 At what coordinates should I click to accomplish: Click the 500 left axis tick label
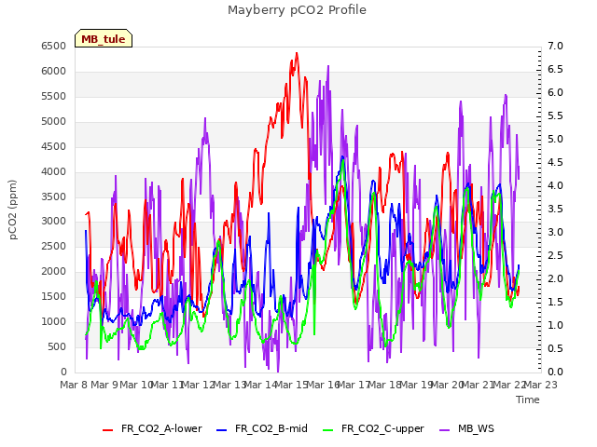(x=57, y=346)
